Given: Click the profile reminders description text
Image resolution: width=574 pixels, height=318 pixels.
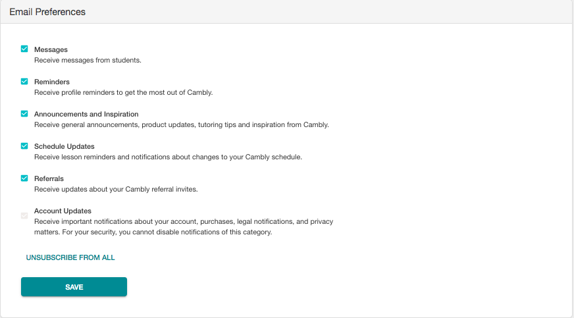Looking at the screenshot, I should (x=123, y=93).
